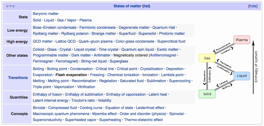
Task: Click the E (edit) template link
Action: point(14,6)
